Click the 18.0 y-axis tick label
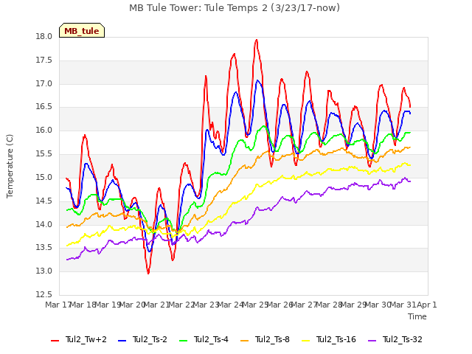 44,37
